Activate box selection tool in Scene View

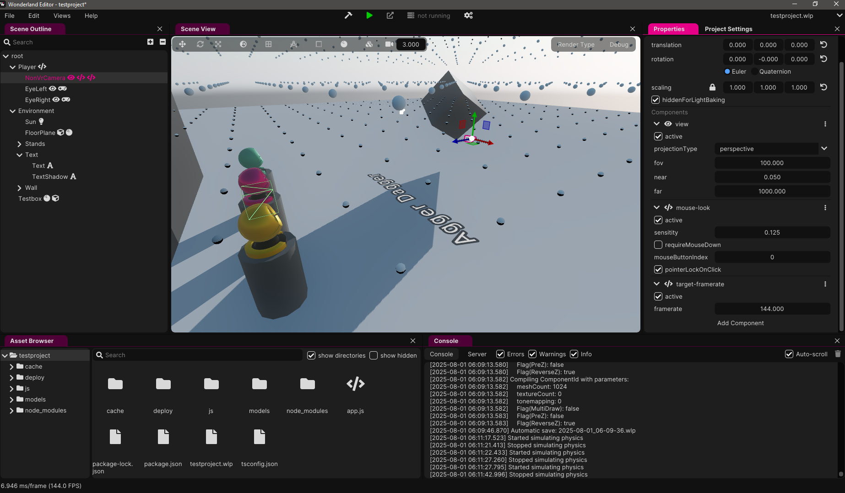point(319,44)
